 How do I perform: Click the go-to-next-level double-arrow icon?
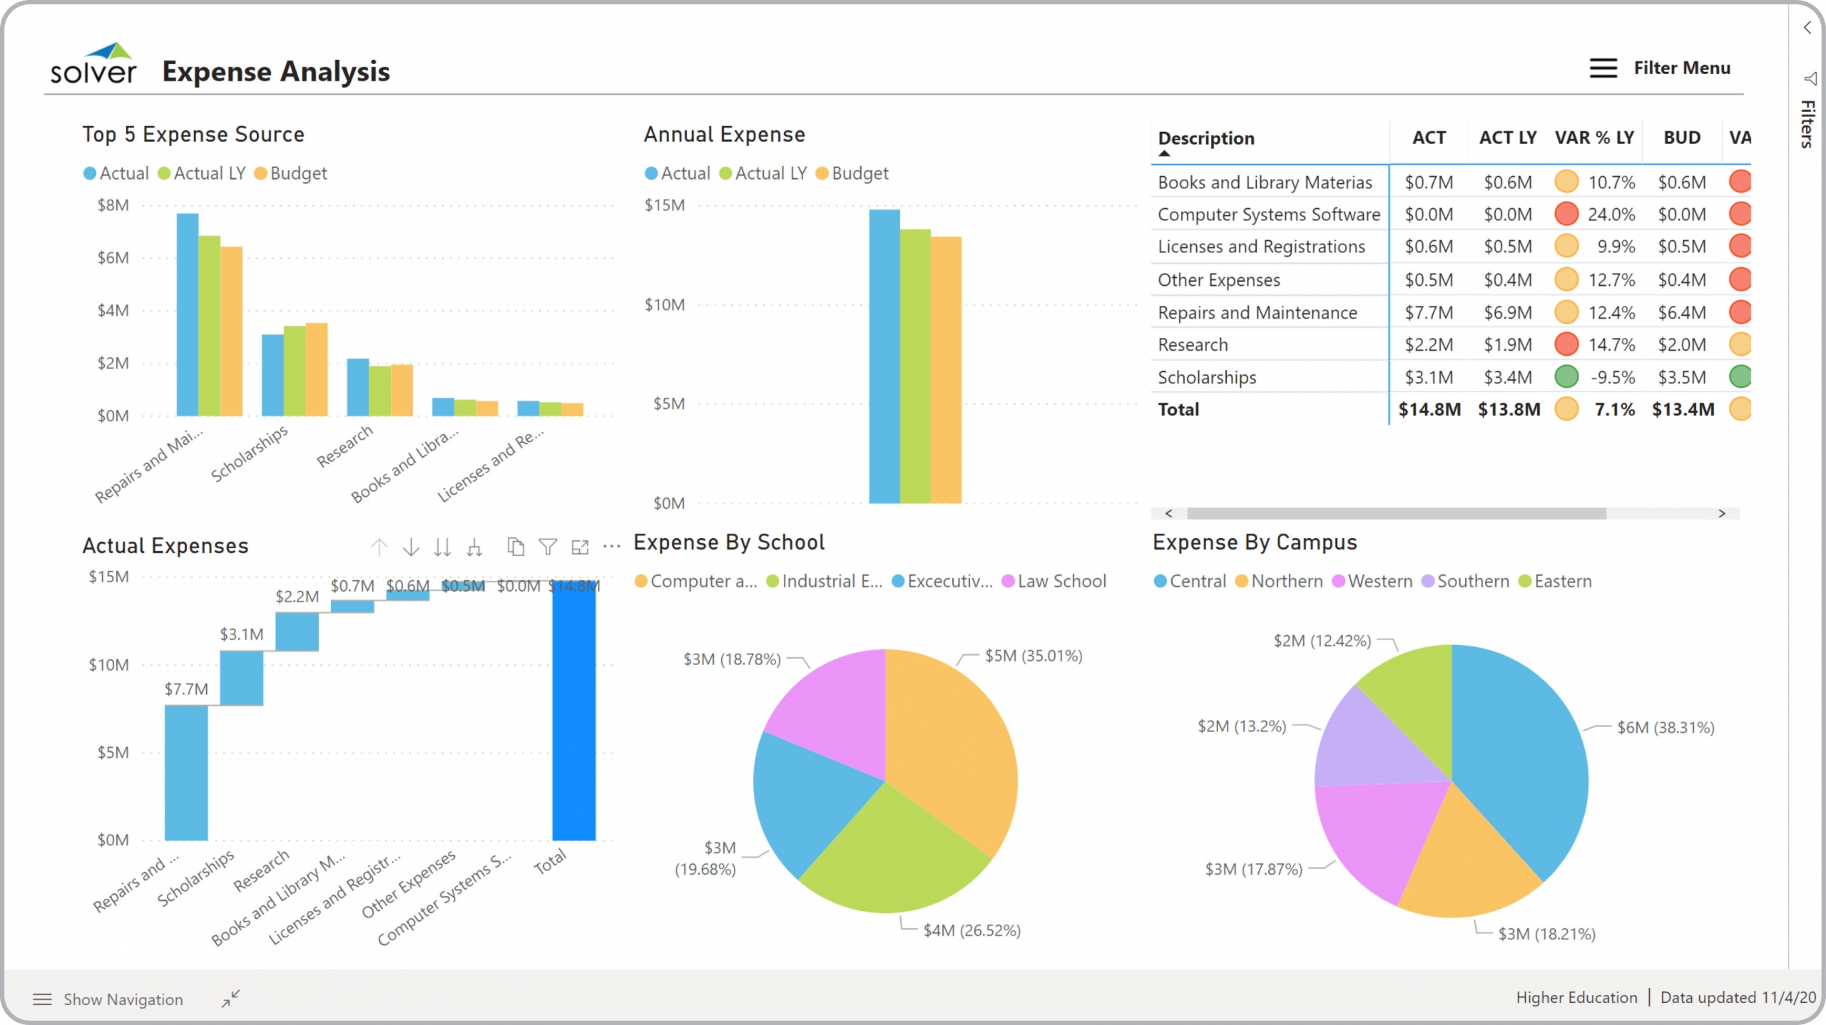[x=442, y=547]
